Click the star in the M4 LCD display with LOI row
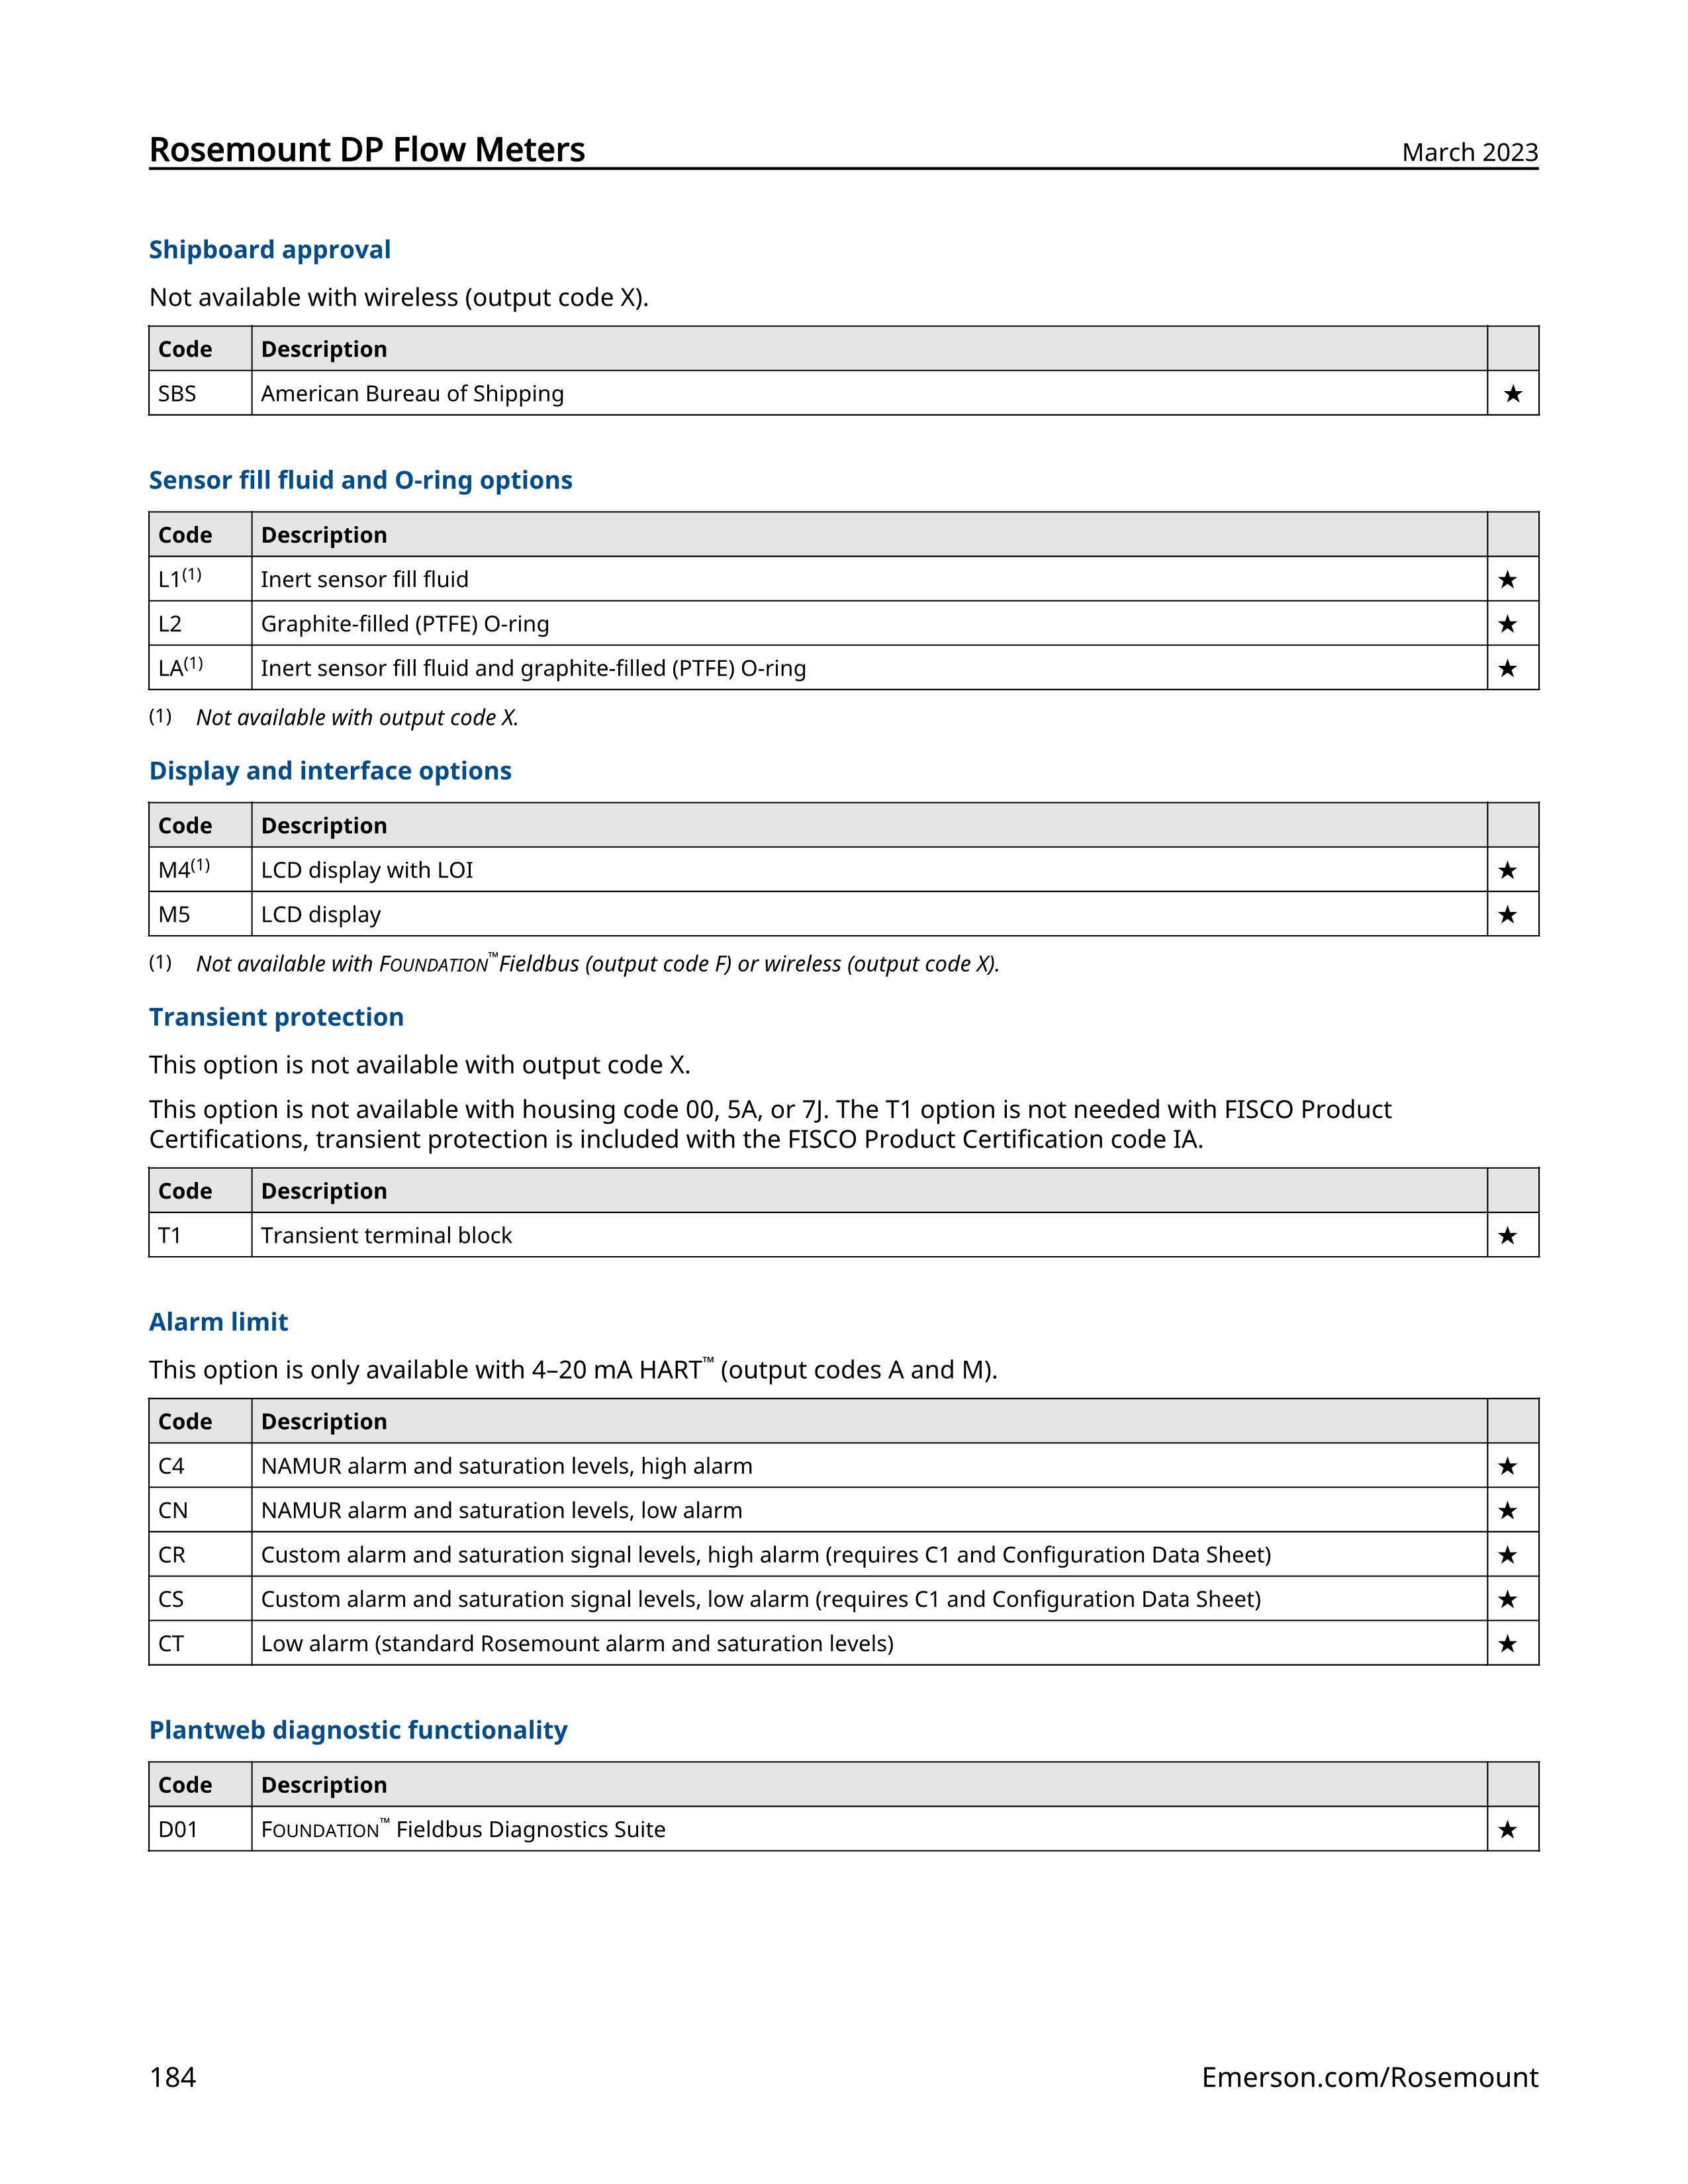Viewport: 1688px width, 2184px height. (x=1508, y=870)
